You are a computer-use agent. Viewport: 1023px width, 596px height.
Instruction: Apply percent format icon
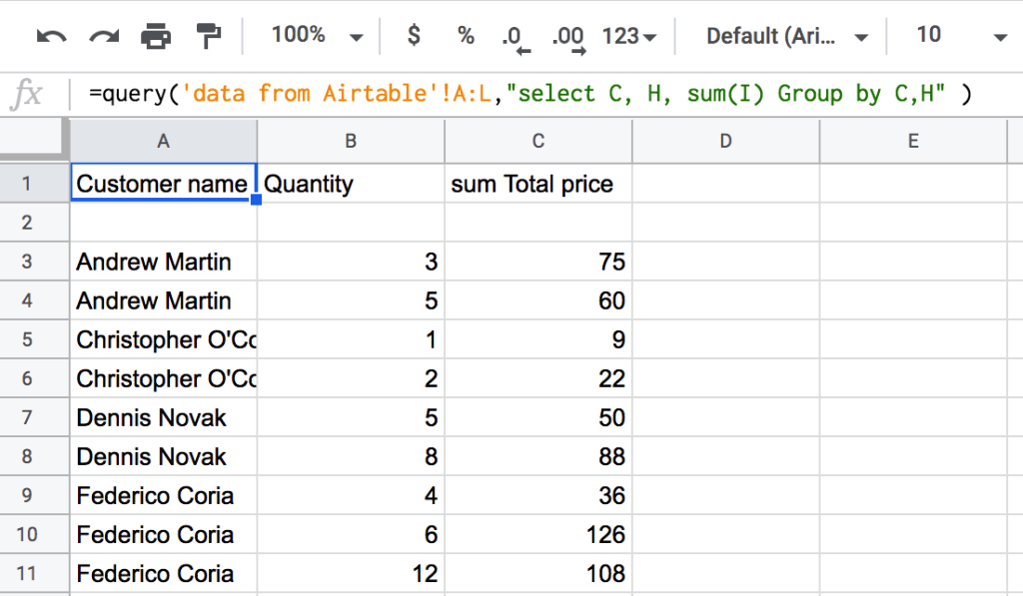466,35
